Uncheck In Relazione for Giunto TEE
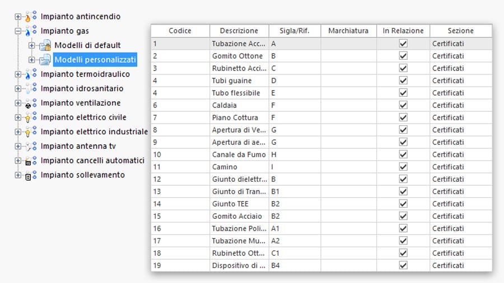The image size is (504, 283). pos(403,204)
